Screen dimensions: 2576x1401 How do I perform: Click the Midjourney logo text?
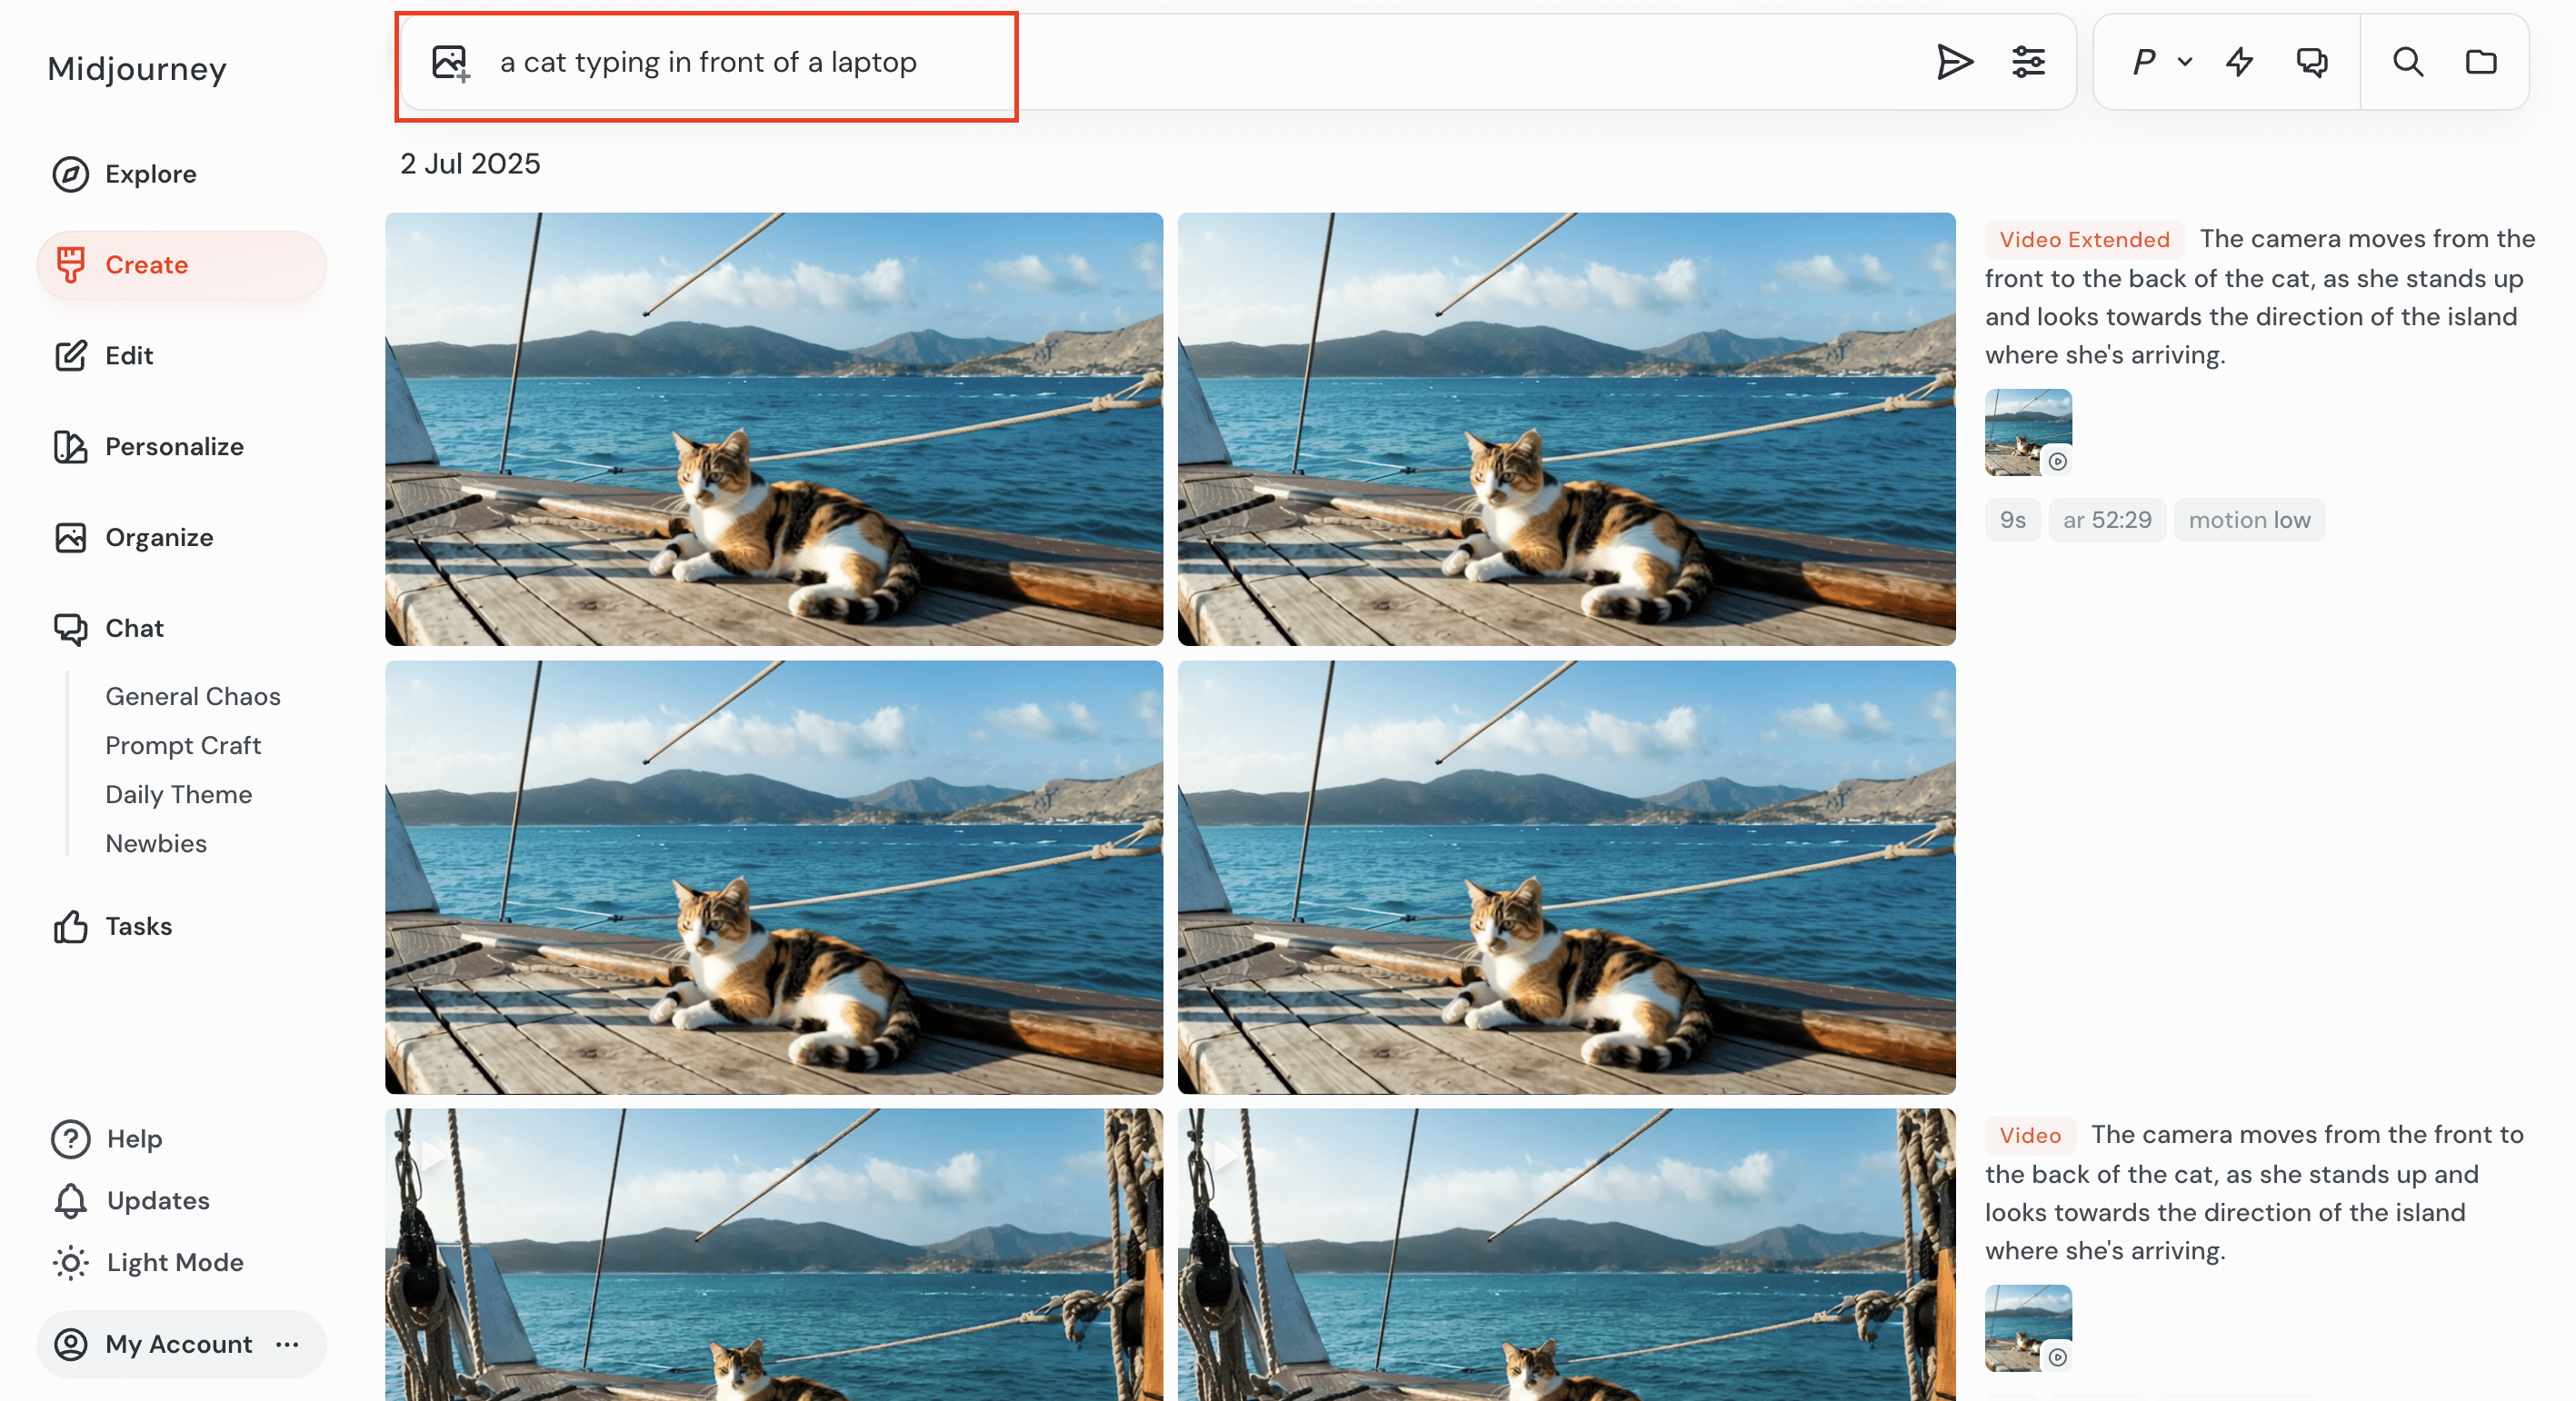[137, 68]
